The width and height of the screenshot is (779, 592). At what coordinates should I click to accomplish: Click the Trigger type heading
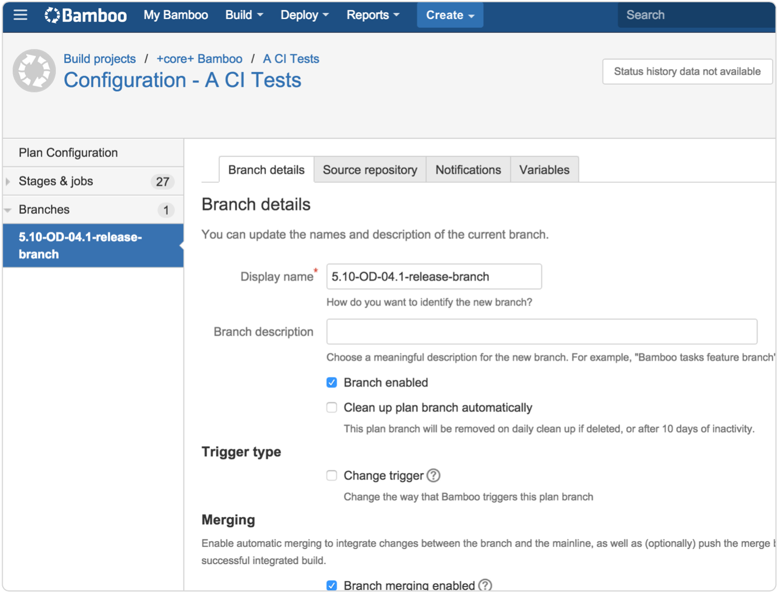(x=241, y=452)
